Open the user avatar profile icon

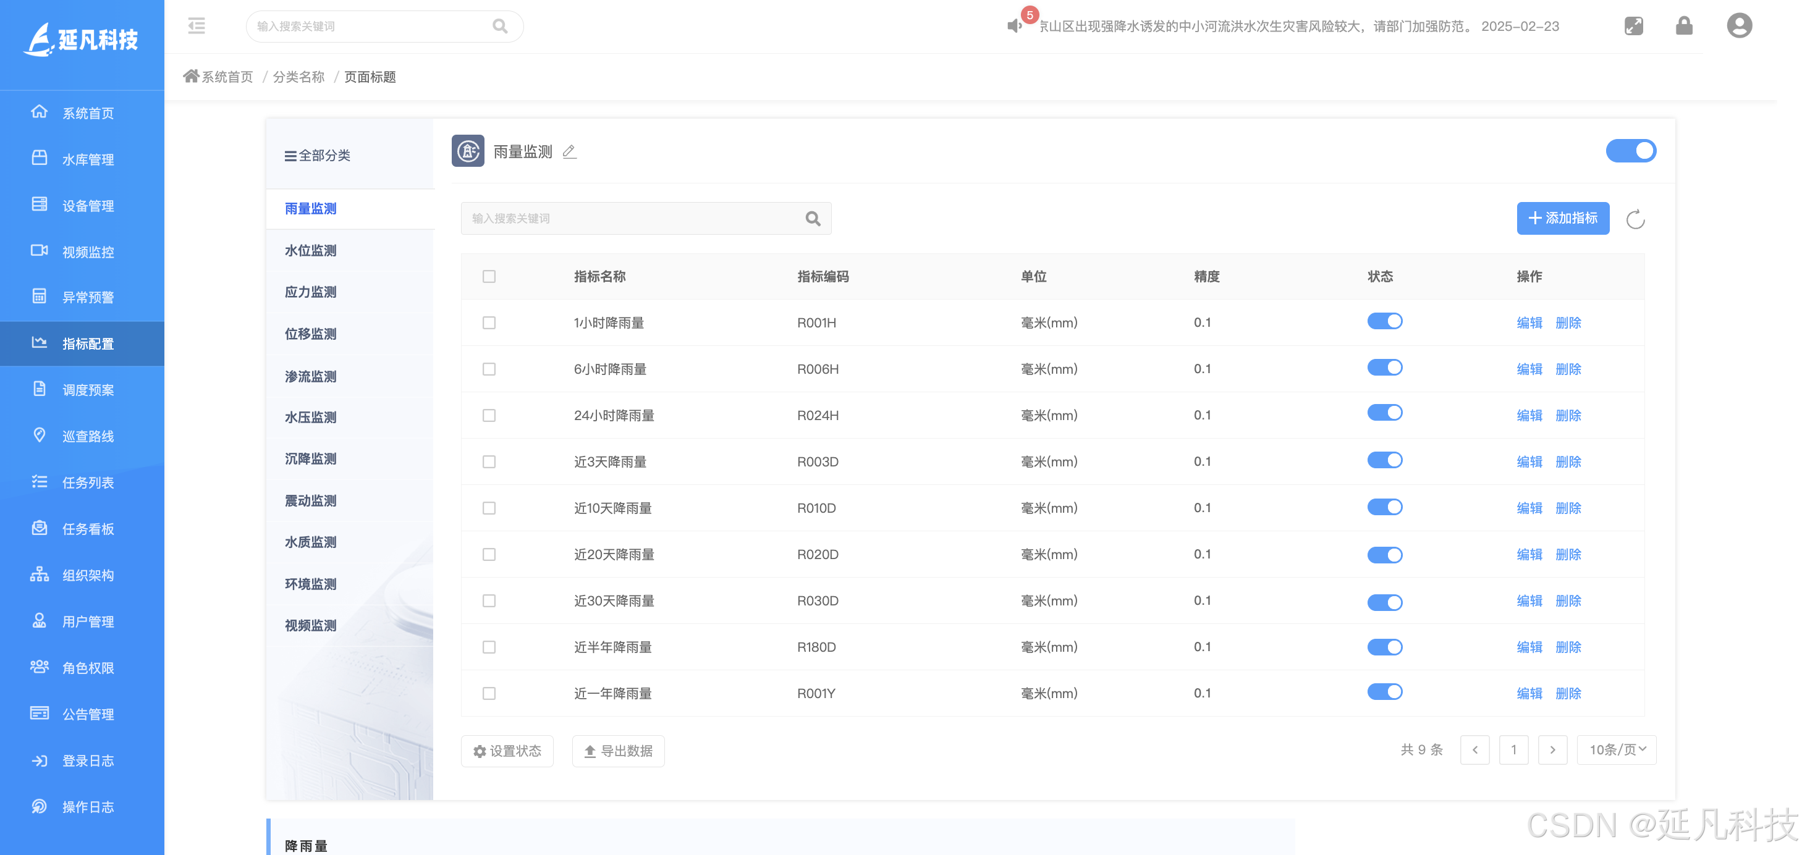coord(1739,27)
